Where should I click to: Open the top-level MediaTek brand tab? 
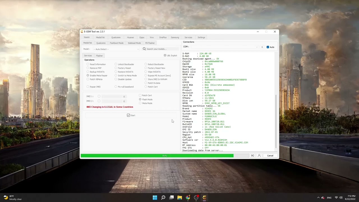point(100,37)
